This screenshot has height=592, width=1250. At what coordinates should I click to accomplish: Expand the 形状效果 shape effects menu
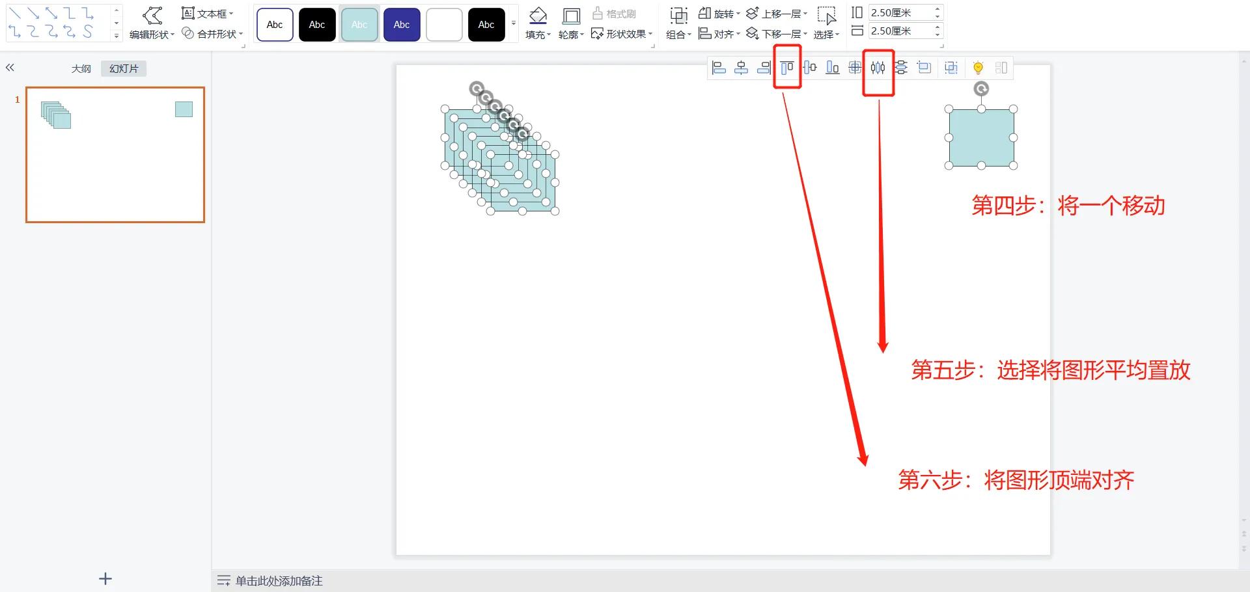(621, 34)
